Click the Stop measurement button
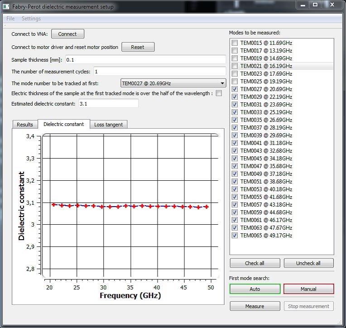 point(308,306)
